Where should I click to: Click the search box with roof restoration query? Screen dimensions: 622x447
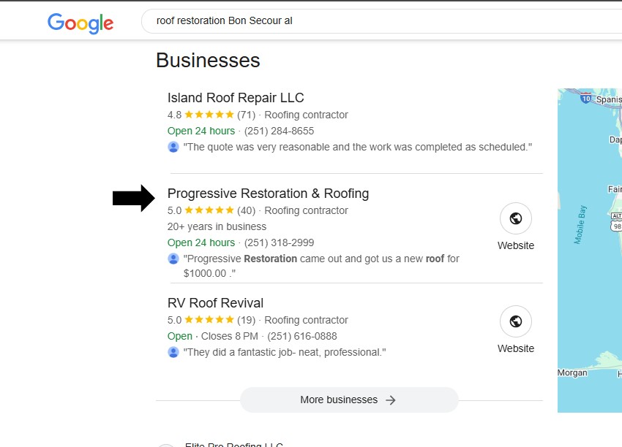point(381,21)
